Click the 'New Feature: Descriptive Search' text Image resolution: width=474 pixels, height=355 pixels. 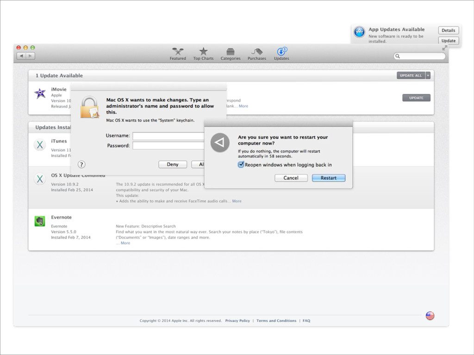coord(146,226)
